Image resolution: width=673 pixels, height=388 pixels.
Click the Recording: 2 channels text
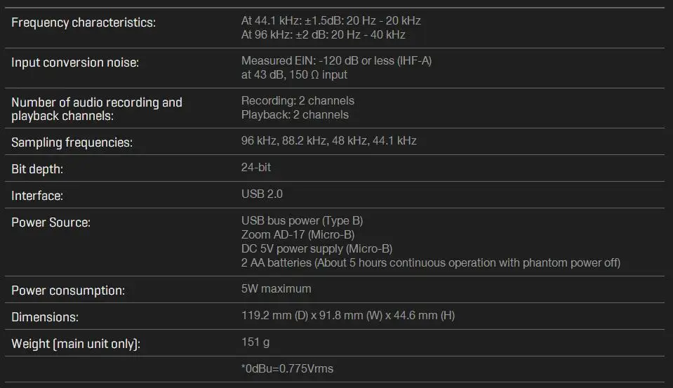click(298, 100)
